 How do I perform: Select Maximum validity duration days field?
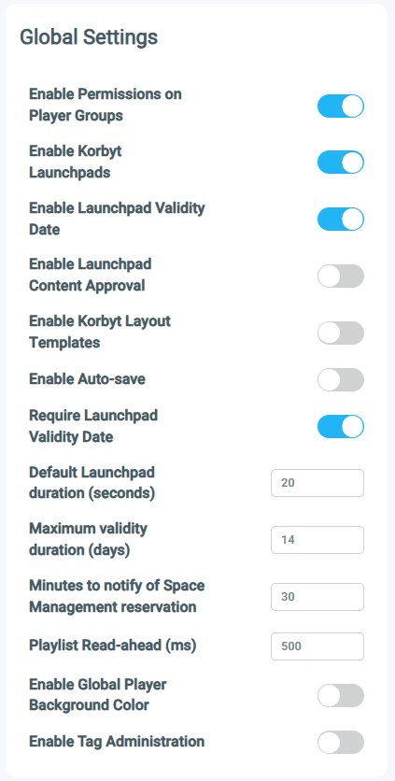[317, 539]
